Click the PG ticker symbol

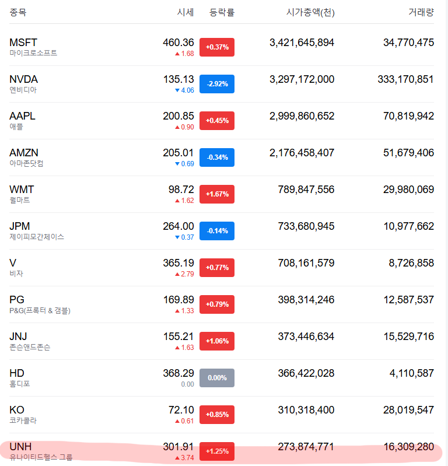click(x=17, y=300)
